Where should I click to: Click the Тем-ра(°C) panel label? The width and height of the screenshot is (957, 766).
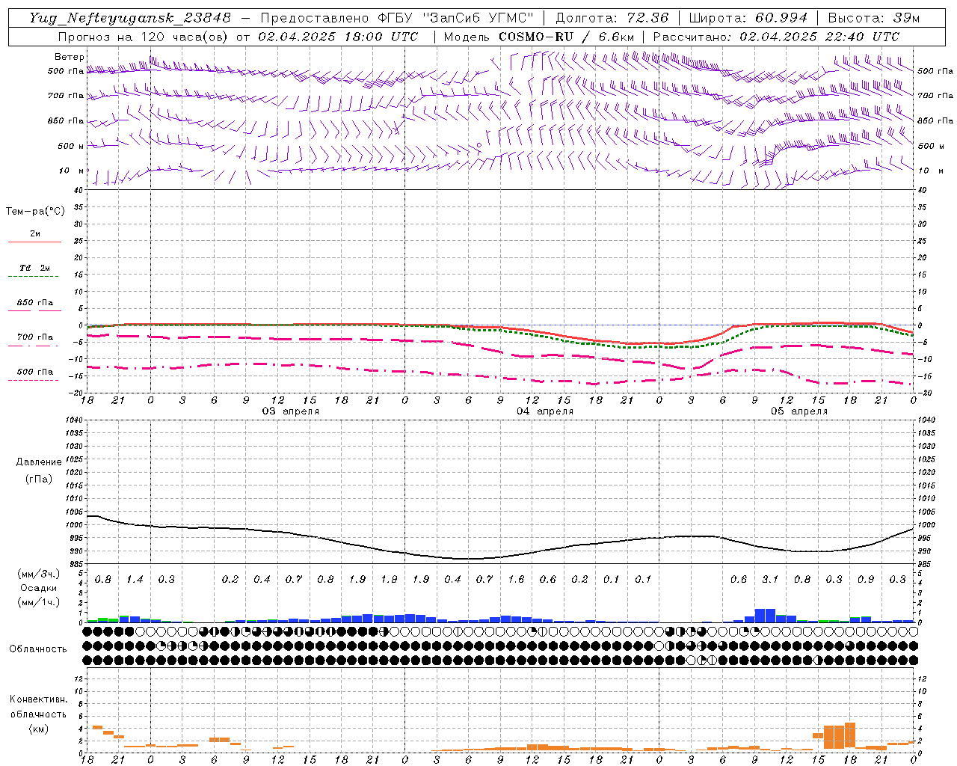(35, 212)
